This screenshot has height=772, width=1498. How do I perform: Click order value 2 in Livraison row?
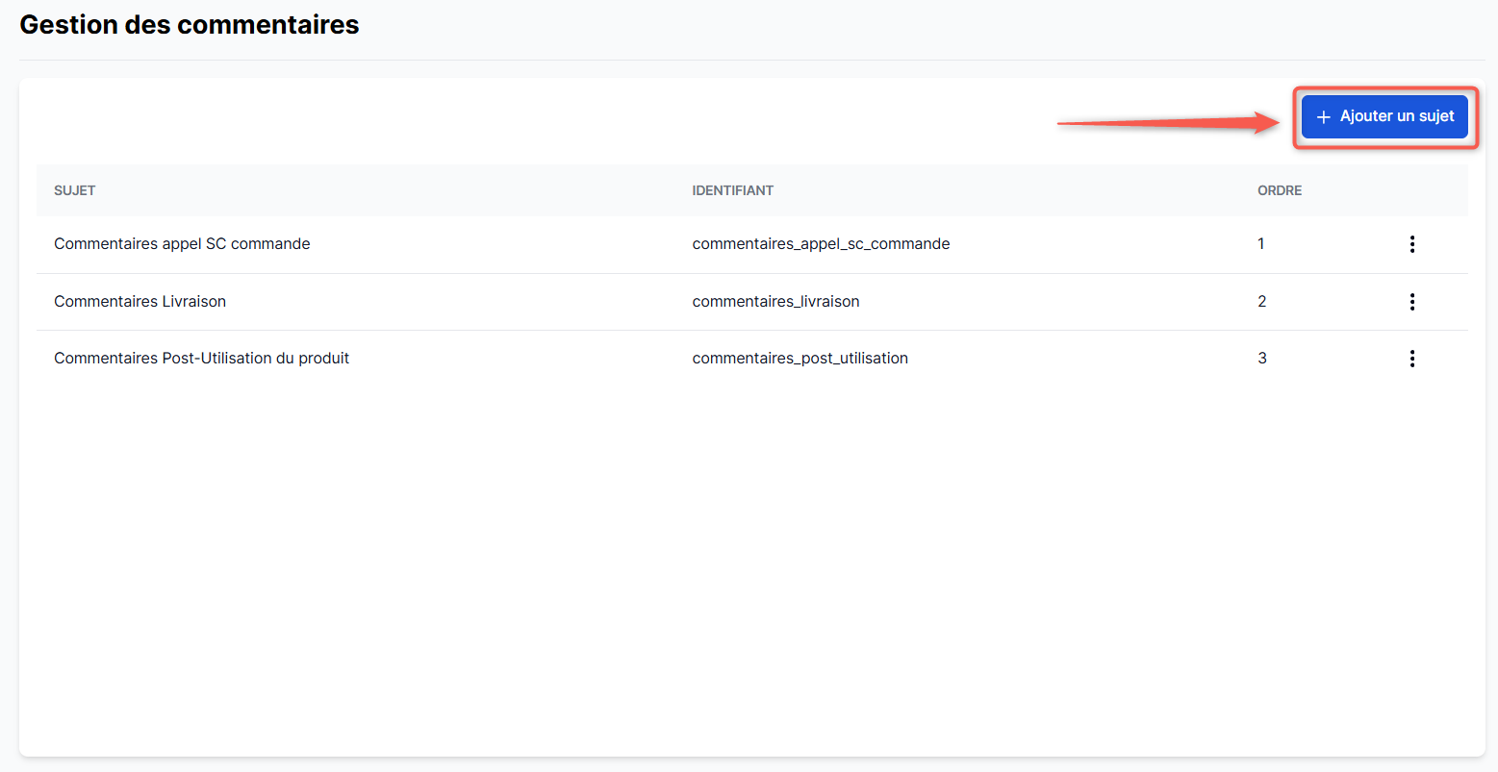pyautogui.click(x=1261, y=302)
